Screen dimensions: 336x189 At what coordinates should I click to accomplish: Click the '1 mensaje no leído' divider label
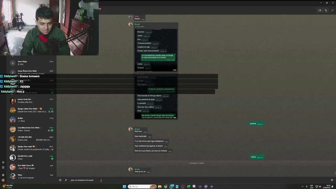click(196, 163)
